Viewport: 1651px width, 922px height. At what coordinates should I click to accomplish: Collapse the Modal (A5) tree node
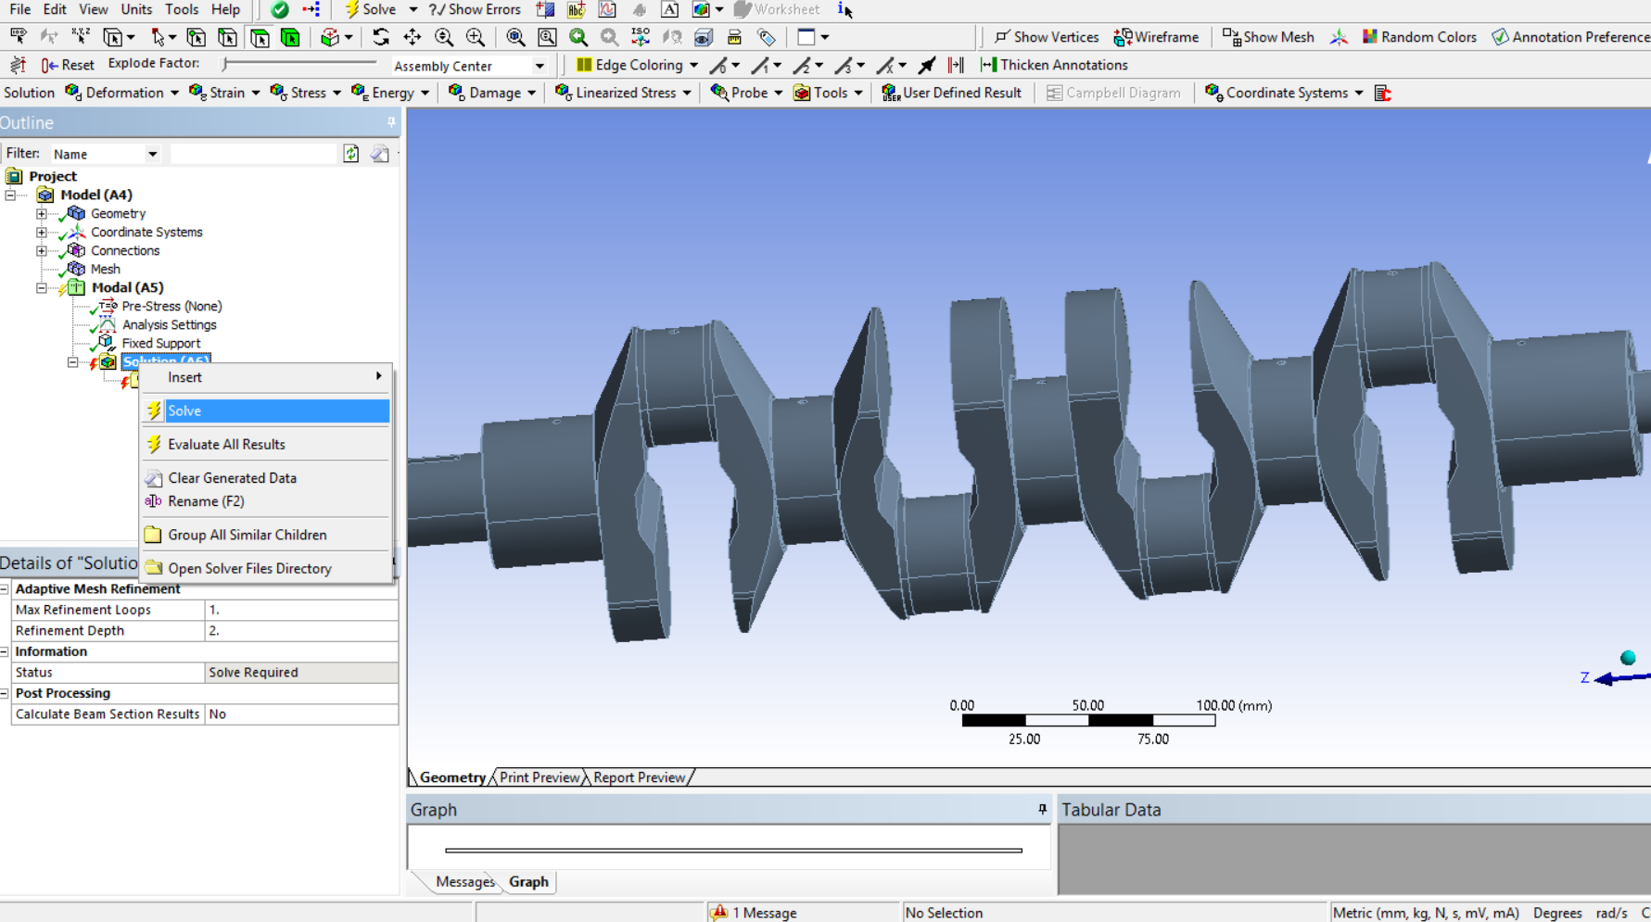pyautogui.click(x=42, y=287)
